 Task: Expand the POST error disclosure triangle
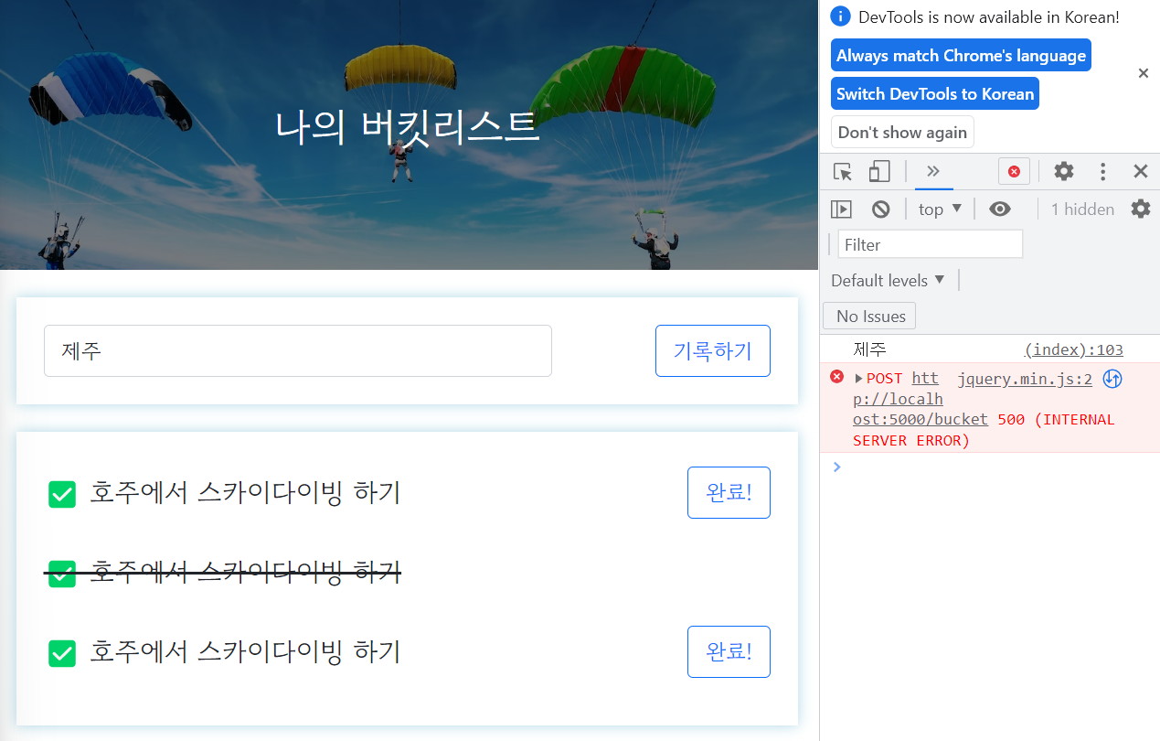858,379
